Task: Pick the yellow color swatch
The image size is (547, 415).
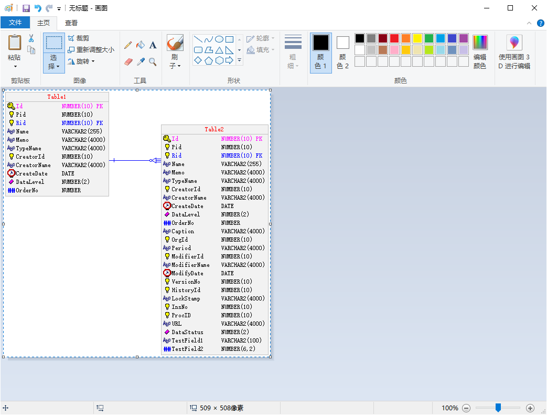Action: [x=417, y=38]
